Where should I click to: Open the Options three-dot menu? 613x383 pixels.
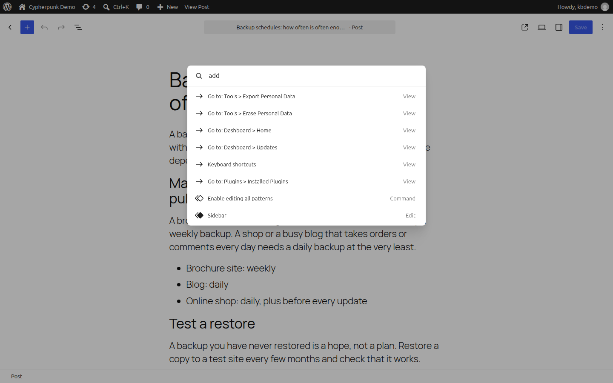click(x=603, y=27)
